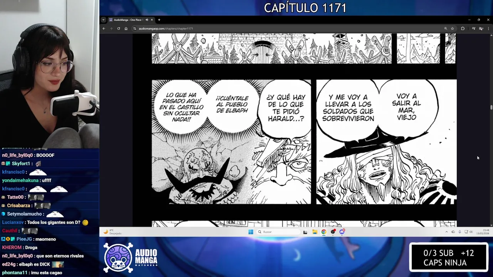Image resolution: width=493 pixels, height=277 pixels.
Task: Click the 'CAPÍTULO 1171' title text
Action: click(305, 8)
